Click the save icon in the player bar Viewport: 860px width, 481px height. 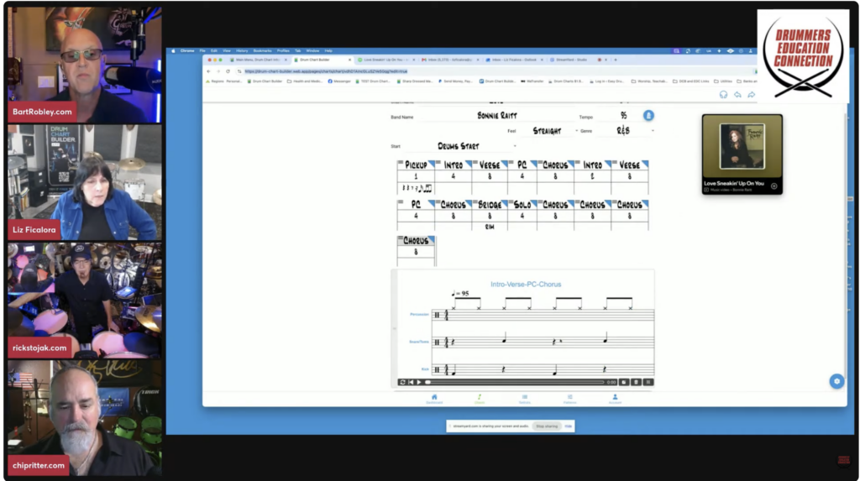[624, 382]
